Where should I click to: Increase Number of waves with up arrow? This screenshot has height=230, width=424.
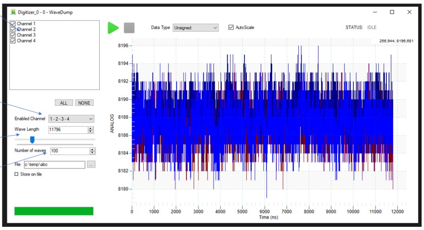tap(93, 149)
